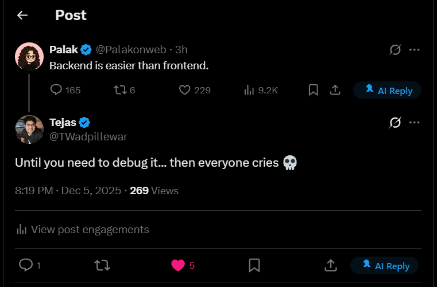437x287 pixels.
Task: Reply to Tejas's post via comment icon
Action: pos(26,265)
